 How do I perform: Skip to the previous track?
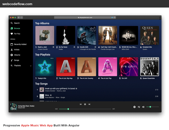(80, 104)
